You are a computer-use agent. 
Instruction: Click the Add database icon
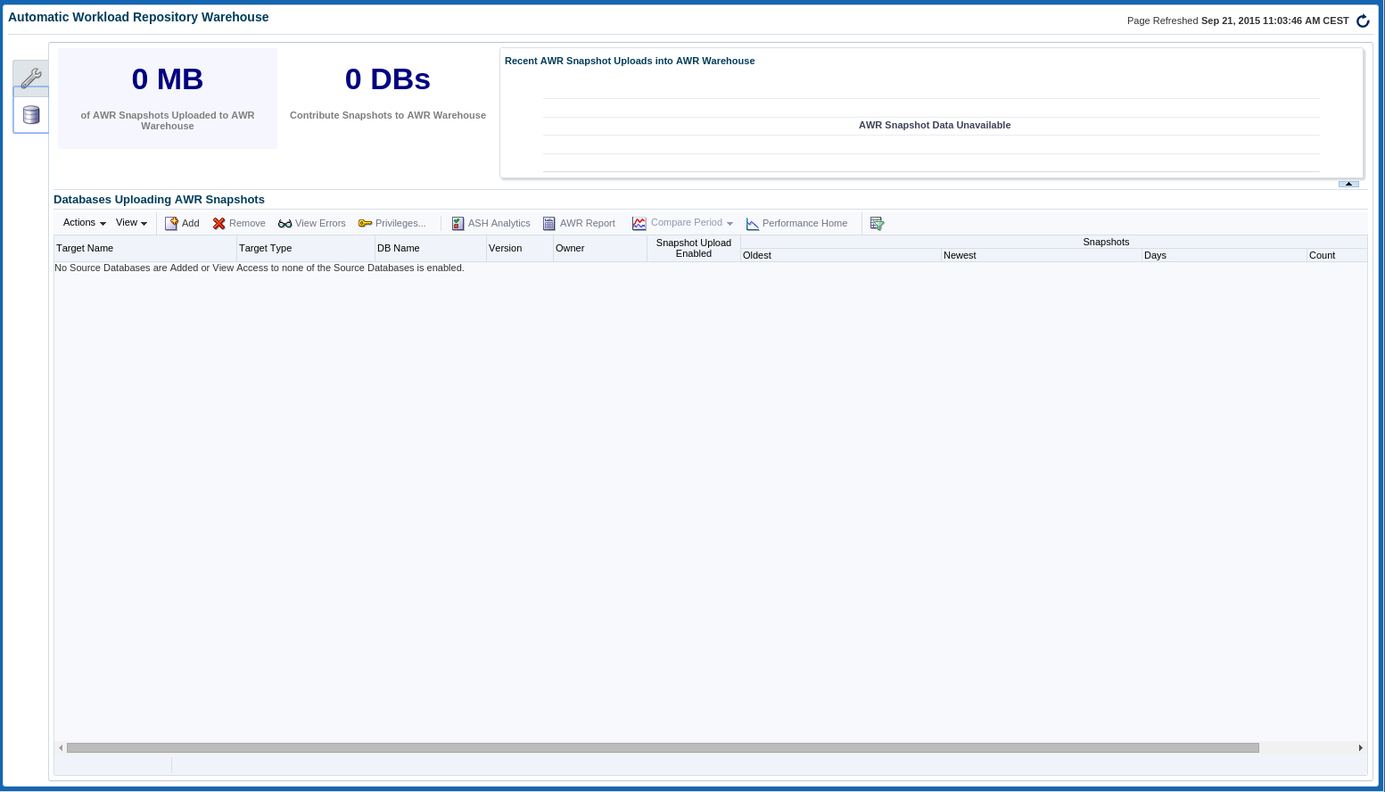point(171,223)
